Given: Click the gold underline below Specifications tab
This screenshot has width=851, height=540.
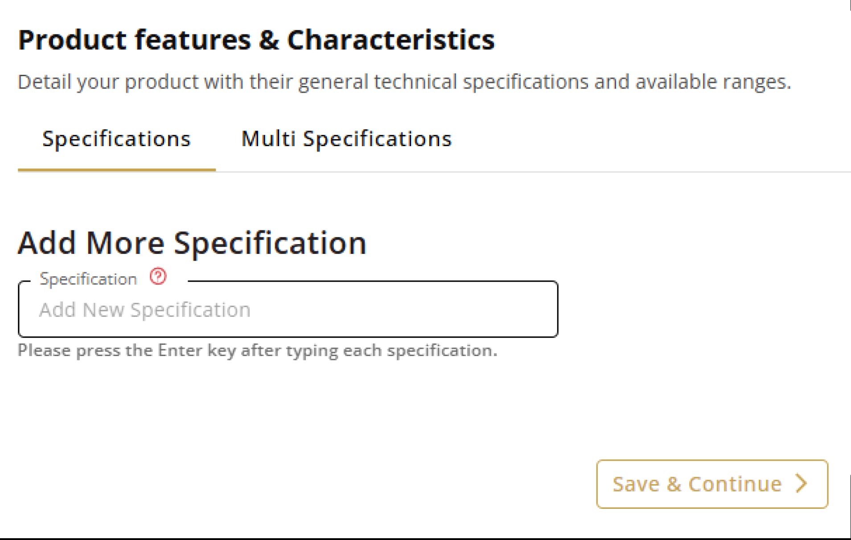Looking at the screenshot, I should point(116,170).
